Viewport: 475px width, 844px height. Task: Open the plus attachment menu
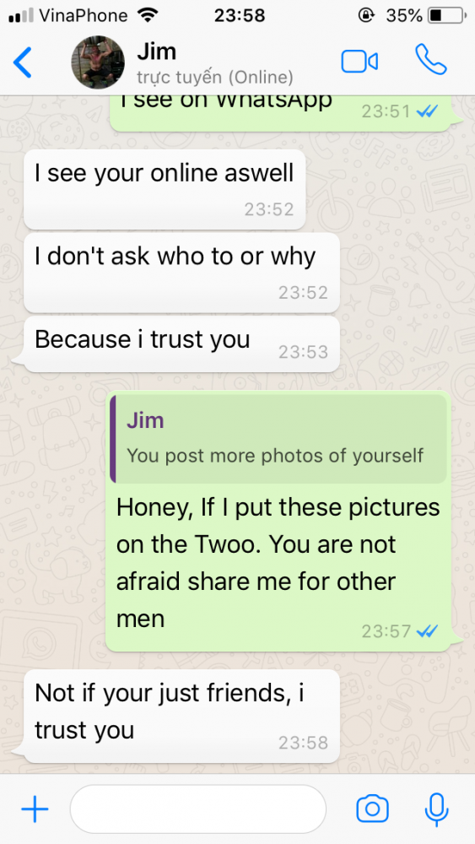(x=35, y=809)
